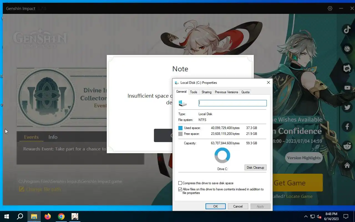Click the Rewards Event news entry
This screenshot has width=355, height=222.
point(65,149)
